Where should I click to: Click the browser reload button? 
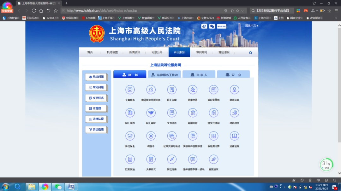34,11
